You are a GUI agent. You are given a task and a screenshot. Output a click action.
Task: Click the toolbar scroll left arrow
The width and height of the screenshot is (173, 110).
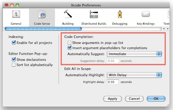click(x=164, y=29)
